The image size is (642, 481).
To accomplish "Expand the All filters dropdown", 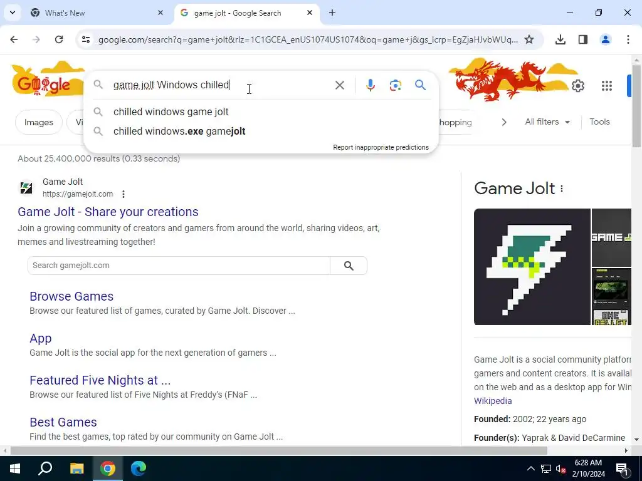I will point(547,122).
